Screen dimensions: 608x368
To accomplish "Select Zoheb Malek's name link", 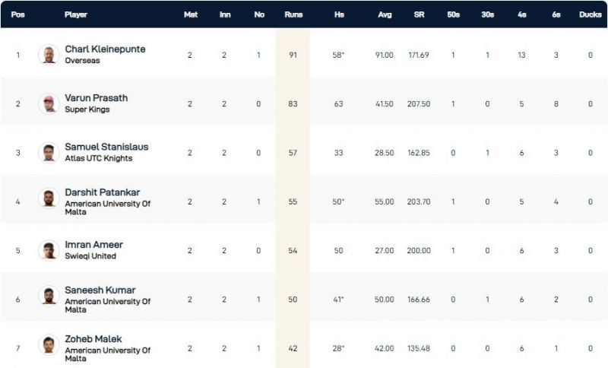I will click(x=93, y=339).
